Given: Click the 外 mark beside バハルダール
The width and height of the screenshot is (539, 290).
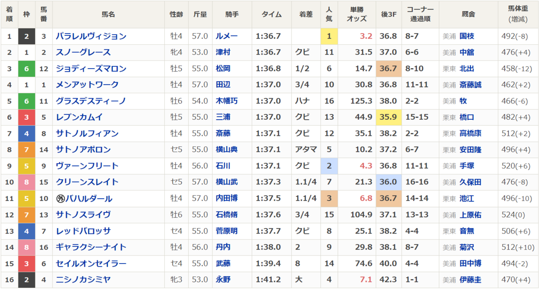Looking at the screenshot, I should 61,199.
